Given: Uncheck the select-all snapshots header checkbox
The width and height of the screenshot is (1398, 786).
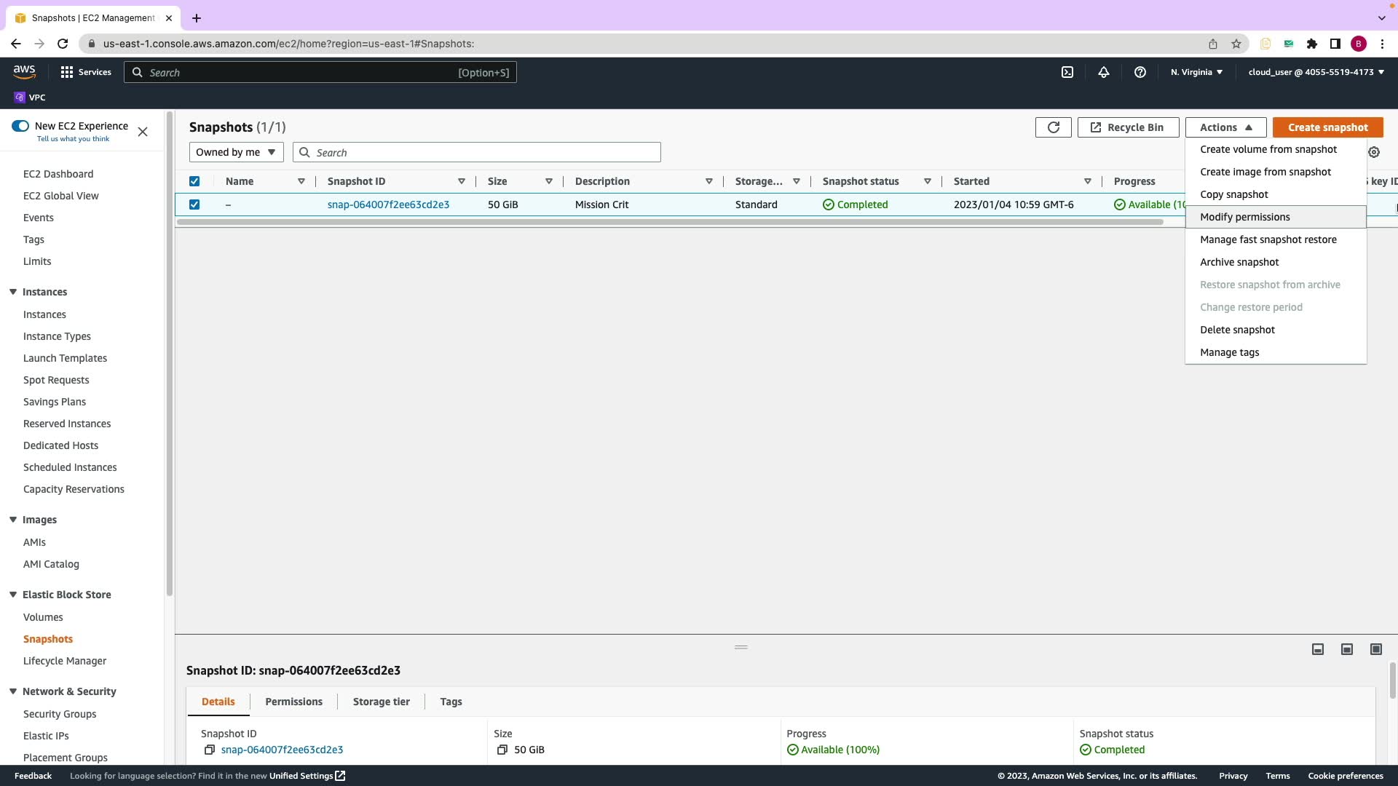Looking at the screenshot, I should click(194, 181).
